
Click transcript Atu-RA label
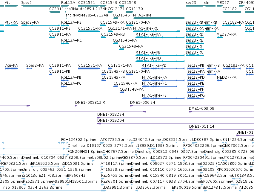pyautogui.click(x=11, y=22)
